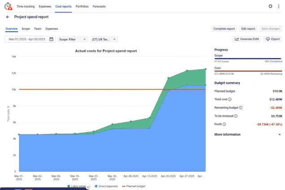285x190 pixels.
Task: Click the Total cost info icon
Action: [x=230, y=99]
